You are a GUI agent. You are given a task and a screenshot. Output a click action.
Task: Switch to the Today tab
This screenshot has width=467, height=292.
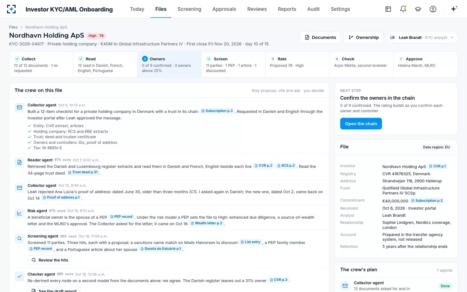pyautogui.click(x=137, y=9)
